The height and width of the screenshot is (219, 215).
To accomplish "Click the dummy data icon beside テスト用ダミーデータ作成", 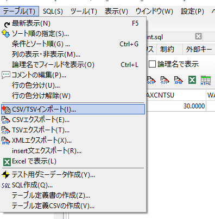I will pos(5,175).
